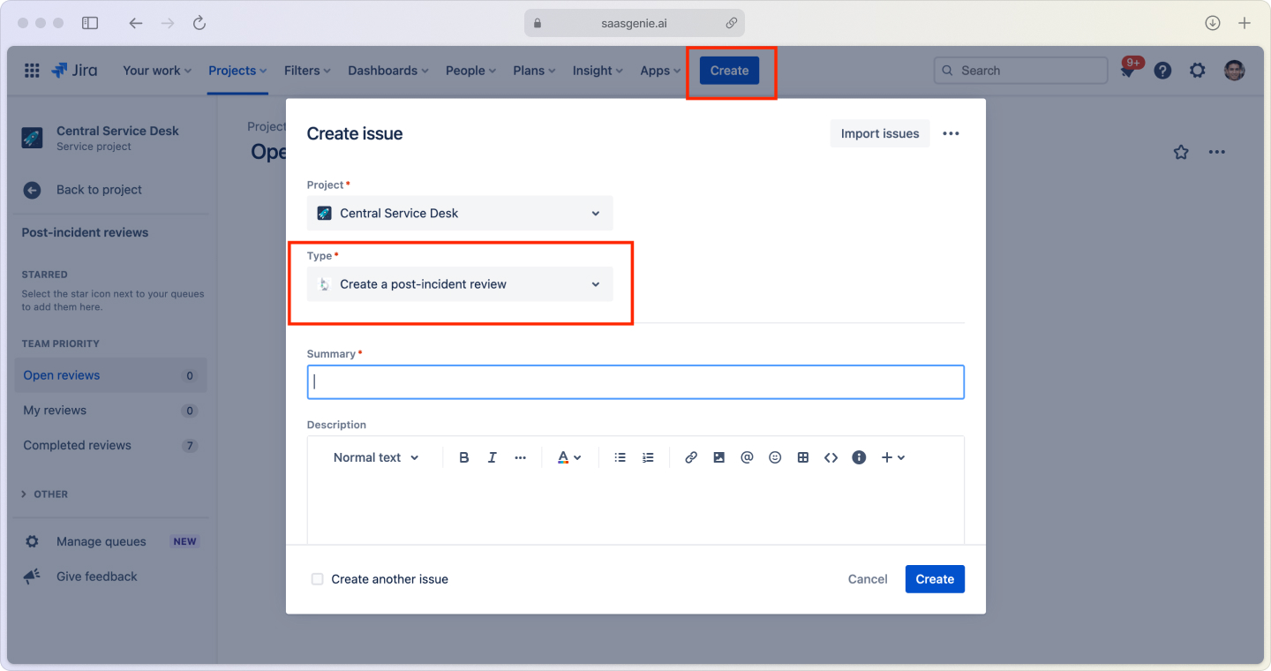Click Import issues button
This screenshot has width=1271, height=671.
[x=880, y=133]
